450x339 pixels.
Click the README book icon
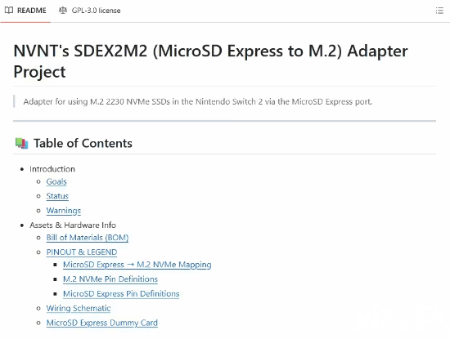coord(9,11)
